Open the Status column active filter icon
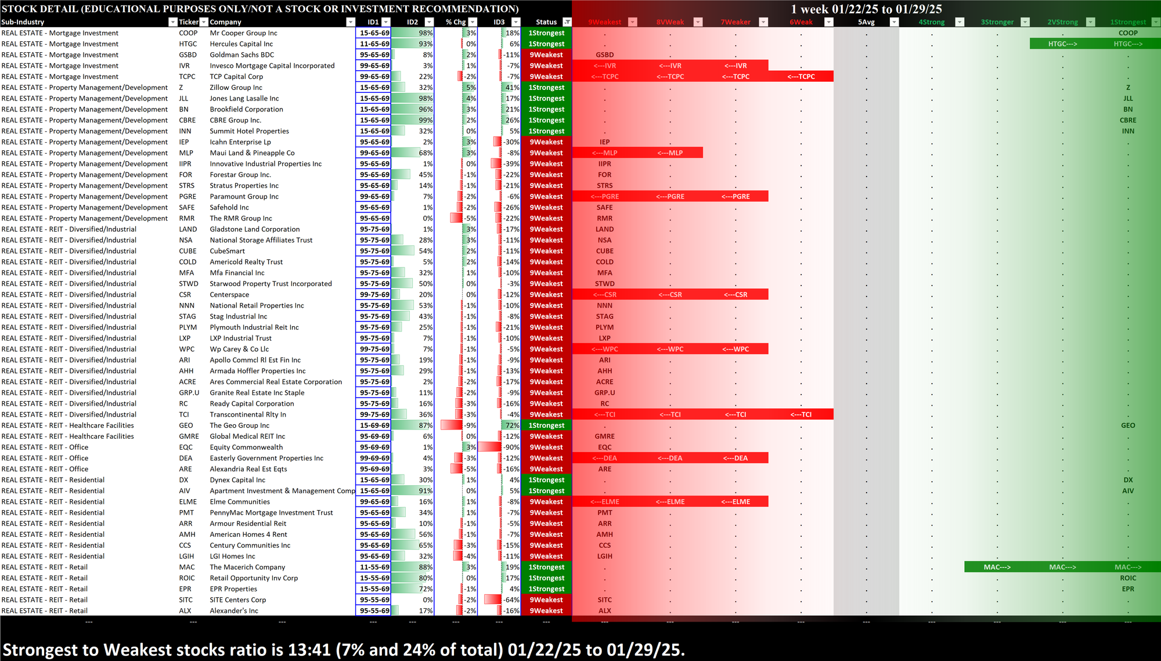The width and height of the screenshot is (1161, 661). (567, 22)
